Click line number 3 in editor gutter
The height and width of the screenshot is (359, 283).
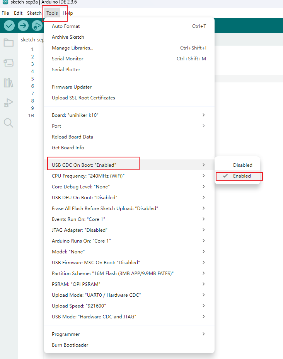click(x=32, y=64)
